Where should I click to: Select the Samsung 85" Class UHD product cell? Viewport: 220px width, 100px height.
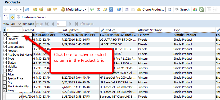118,97
